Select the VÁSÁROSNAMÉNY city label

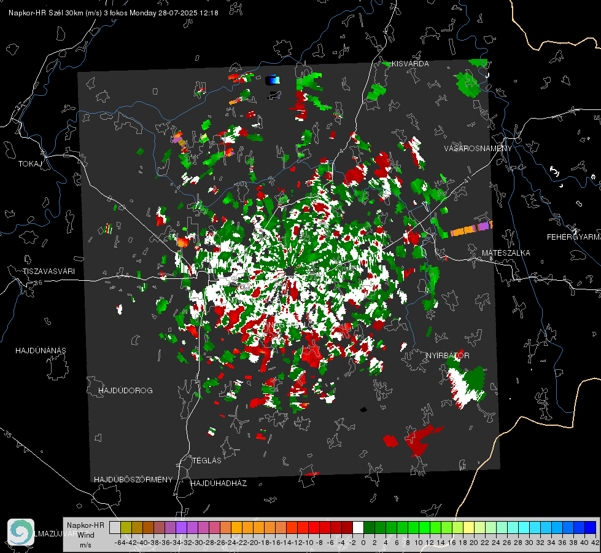478,149
